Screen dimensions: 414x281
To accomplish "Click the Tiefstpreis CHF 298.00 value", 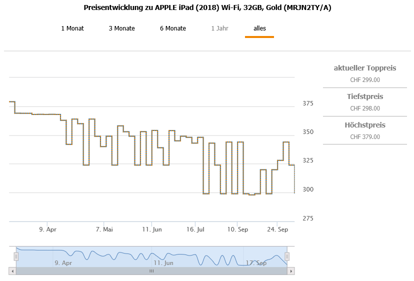I will click(365, 108).
